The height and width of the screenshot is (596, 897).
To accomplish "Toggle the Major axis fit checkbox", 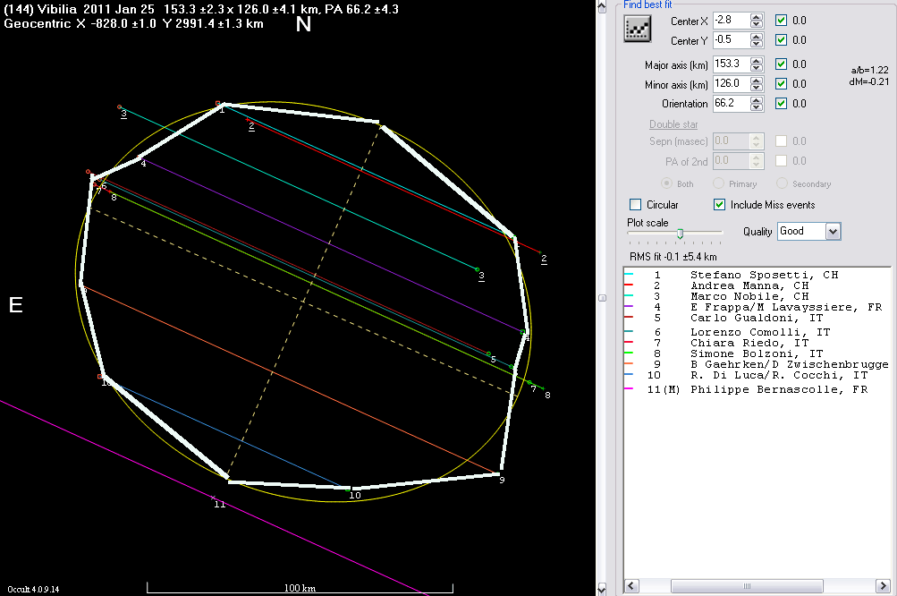I will (x=782, y=64).
